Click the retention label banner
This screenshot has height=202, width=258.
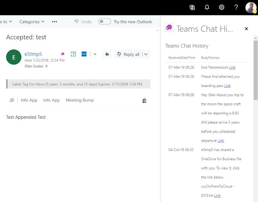78,84
